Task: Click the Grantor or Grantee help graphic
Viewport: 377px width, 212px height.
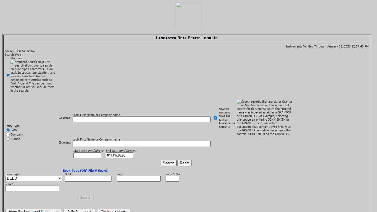Action: (238, 102)
